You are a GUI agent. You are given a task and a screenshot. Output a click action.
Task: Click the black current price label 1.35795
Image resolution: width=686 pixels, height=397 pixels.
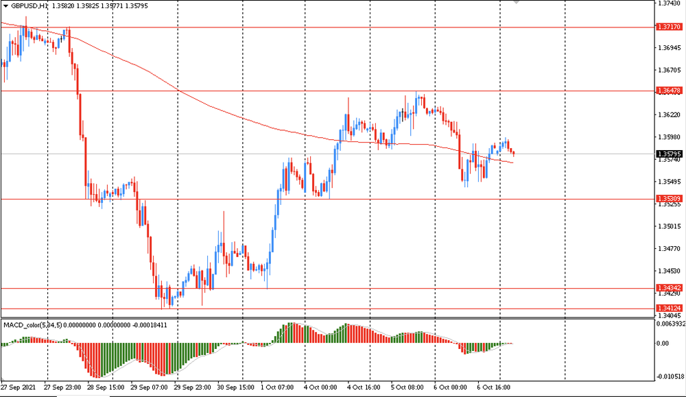coord(669,154)
